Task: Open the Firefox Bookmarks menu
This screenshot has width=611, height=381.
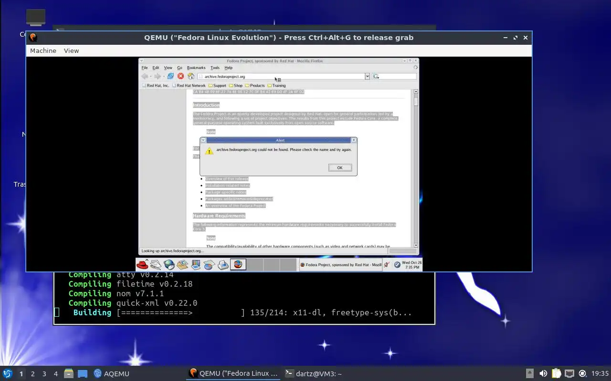Action: pyautogui.click(x=196, y=68)
